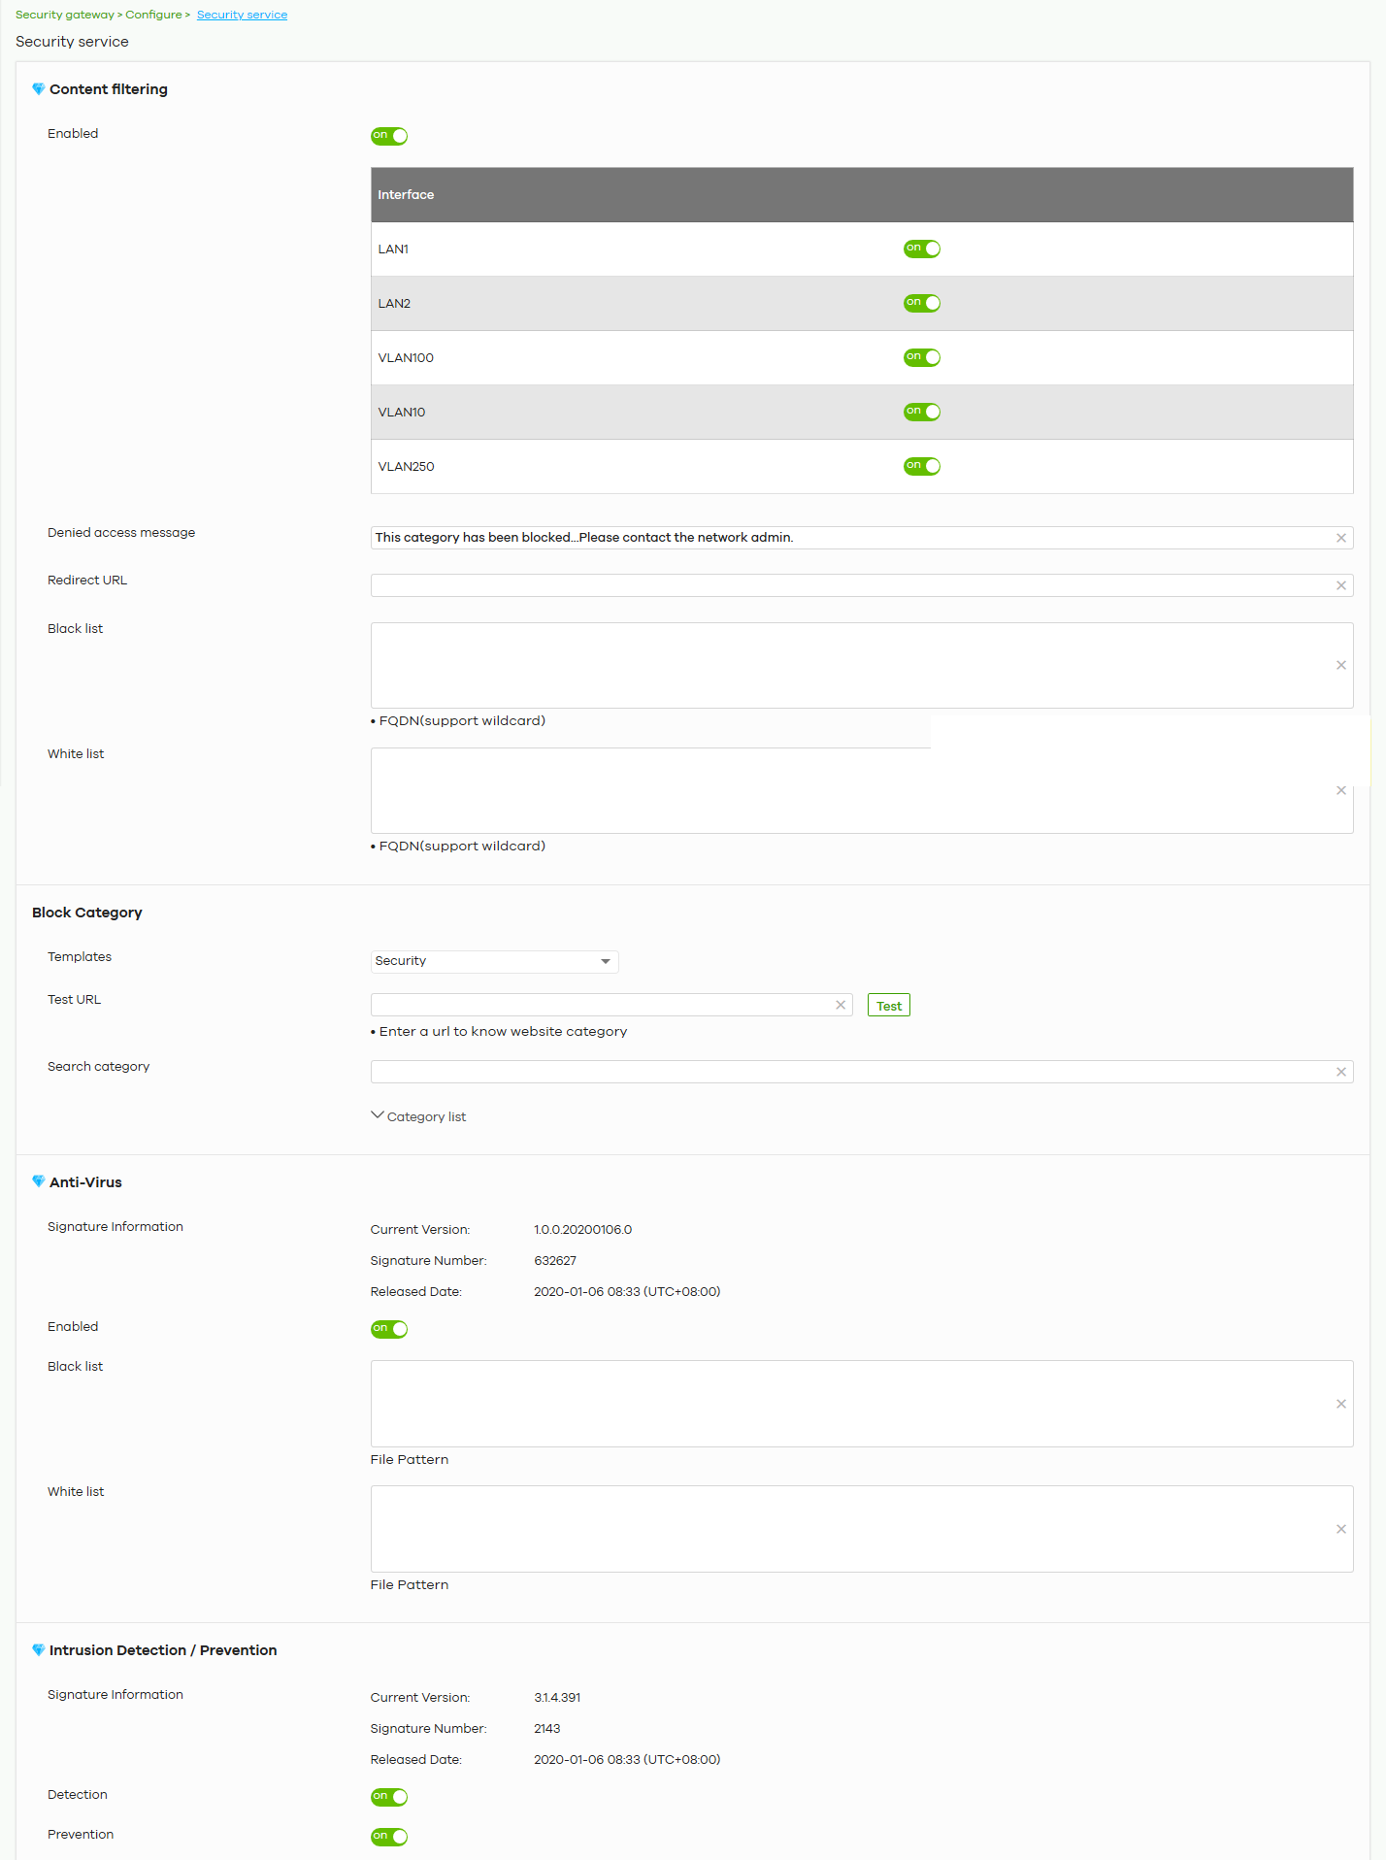Click the Configure breadcrumb item
The image size is (1386, 1860).
coord(153,15)
